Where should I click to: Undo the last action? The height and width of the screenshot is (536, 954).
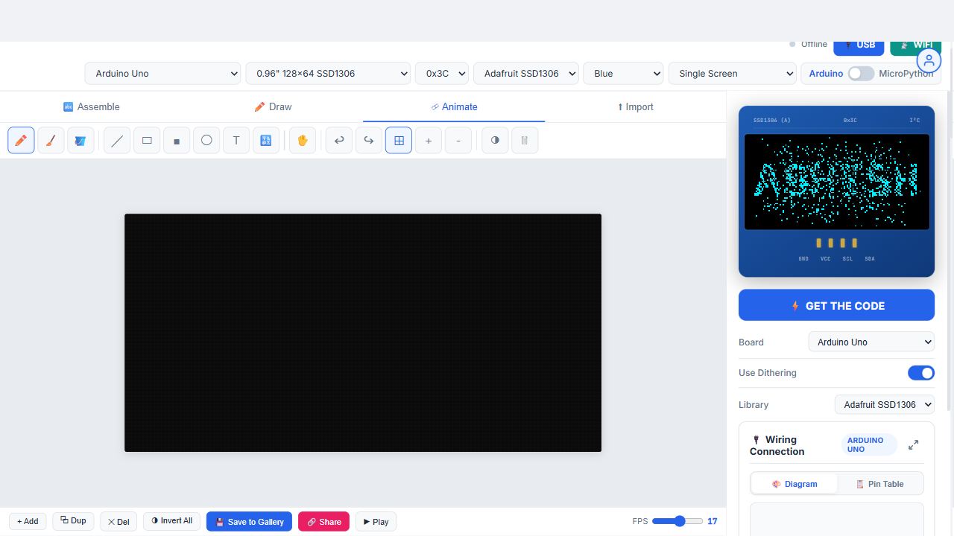point(339,140)
